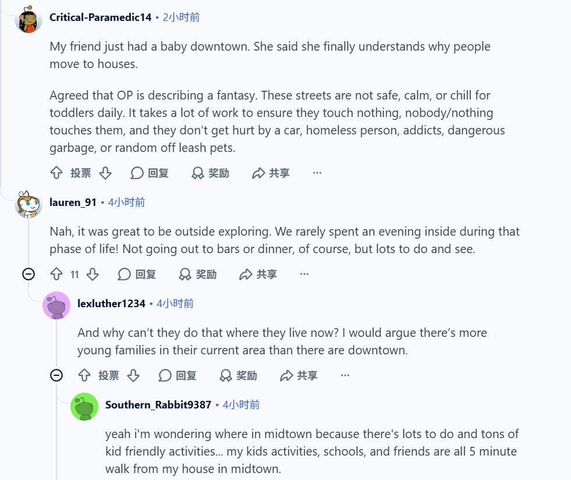This screenshot has width=571, height=480.
Task: Collapse lauren_91's comment thread
Action: (29, 274)
